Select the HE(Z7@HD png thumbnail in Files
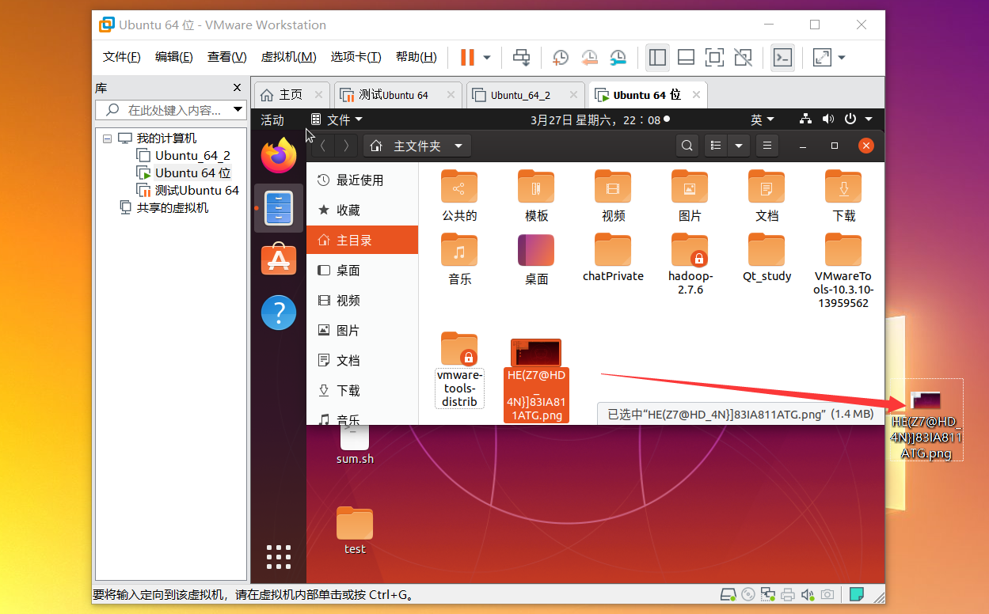This screenshot has width=989, height=614. (x=536, y=352)
